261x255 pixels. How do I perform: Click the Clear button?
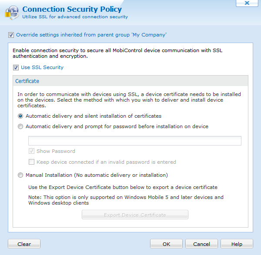tap(24, 244)
